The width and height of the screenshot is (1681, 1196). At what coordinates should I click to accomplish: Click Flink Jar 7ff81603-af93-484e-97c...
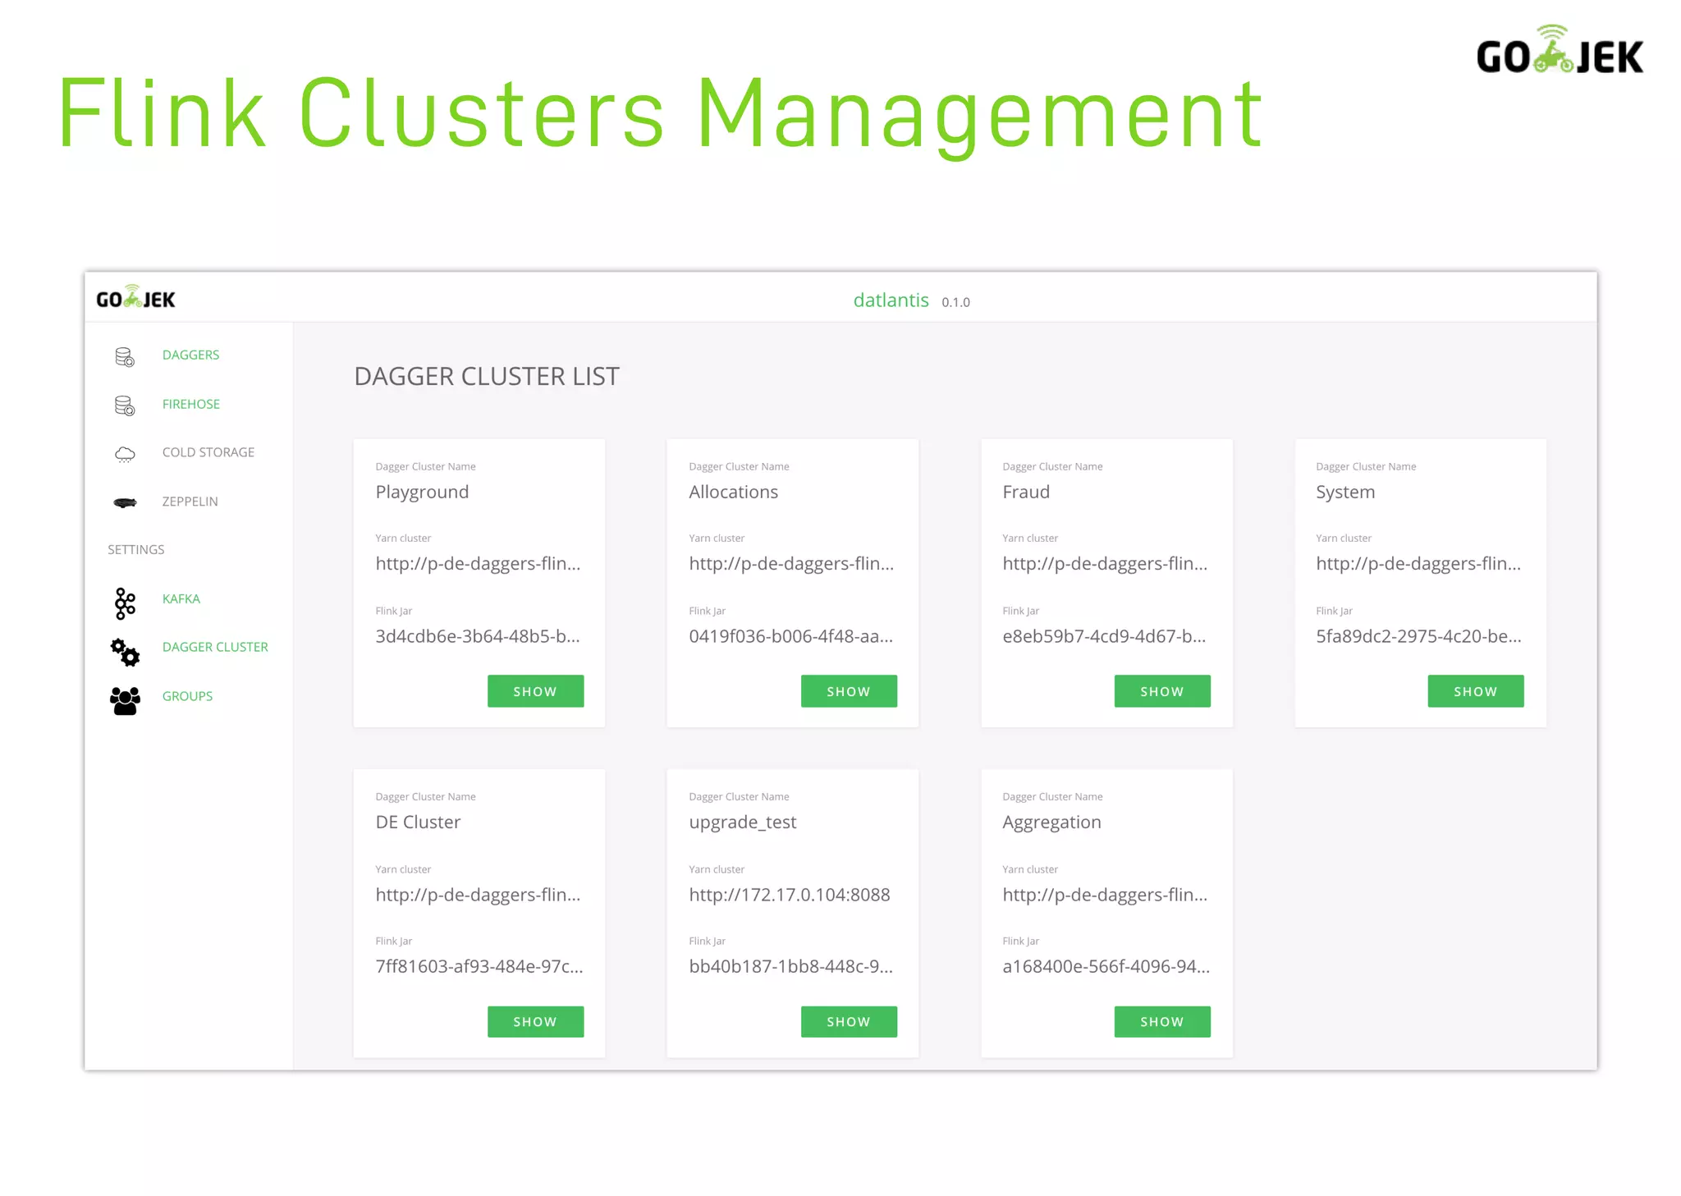pos(479,966)
